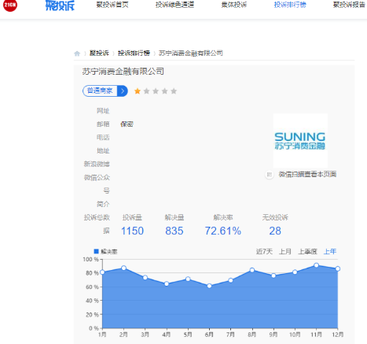The width and height of the screenshot is (367, 344).
Task: Click resolved count 835
Action: click(x=174, y=231)
